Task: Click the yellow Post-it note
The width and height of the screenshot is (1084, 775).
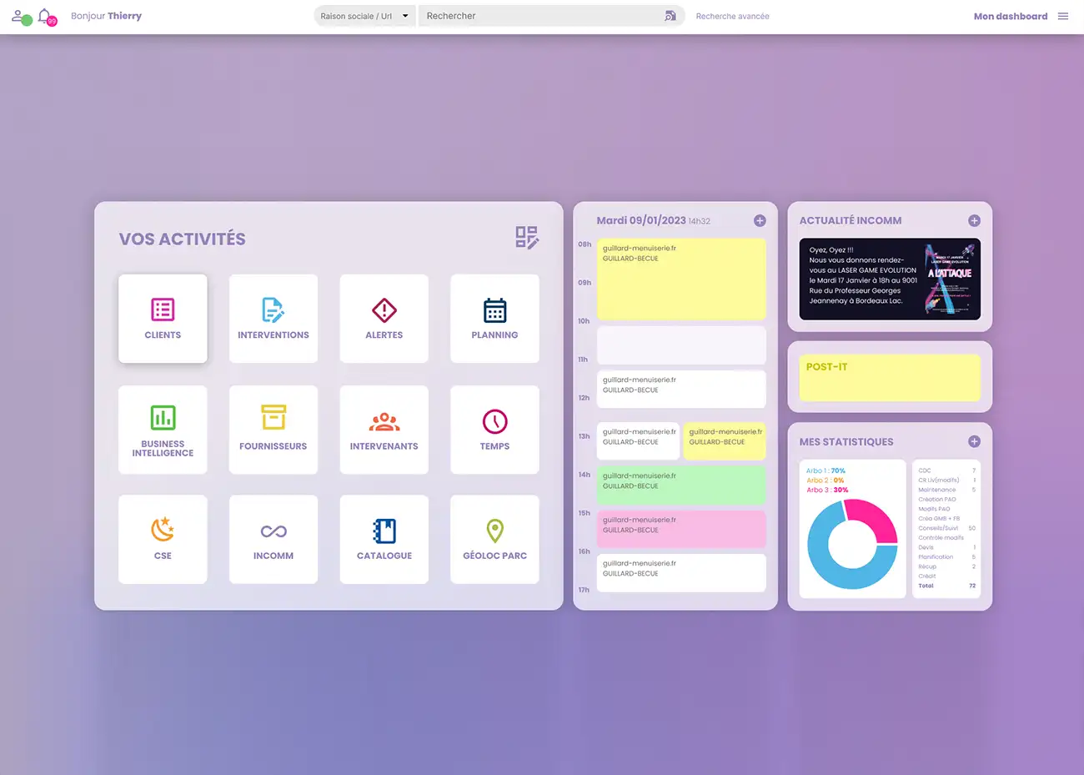Action: coord(890,378)
